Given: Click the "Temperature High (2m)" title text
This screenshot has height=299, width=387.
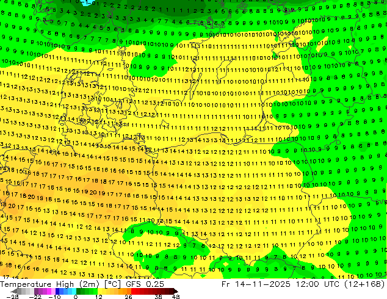Looking at the screenshot, I should (49, 284).
